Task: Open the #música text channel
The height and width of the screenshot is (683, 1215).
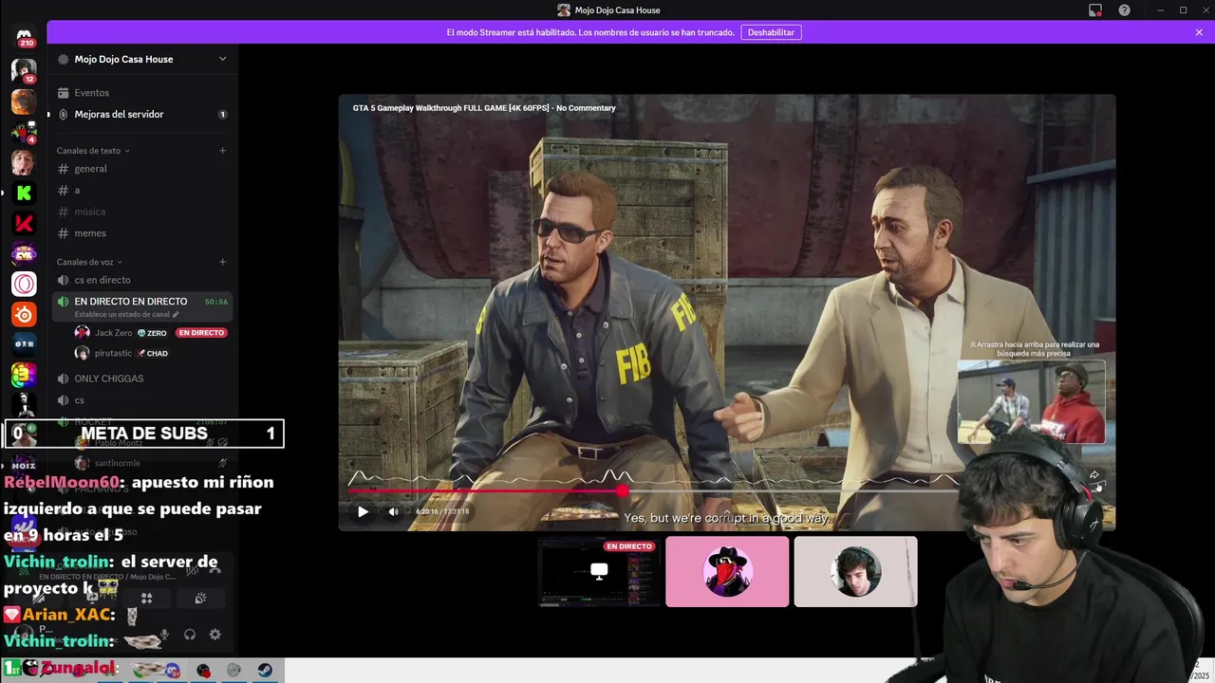Action: 142,212
